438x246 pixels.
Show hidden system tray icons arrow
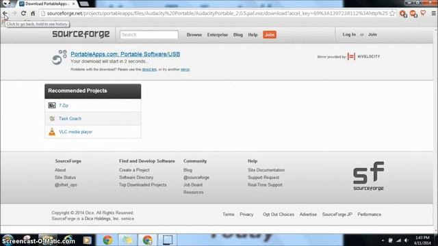383,241
